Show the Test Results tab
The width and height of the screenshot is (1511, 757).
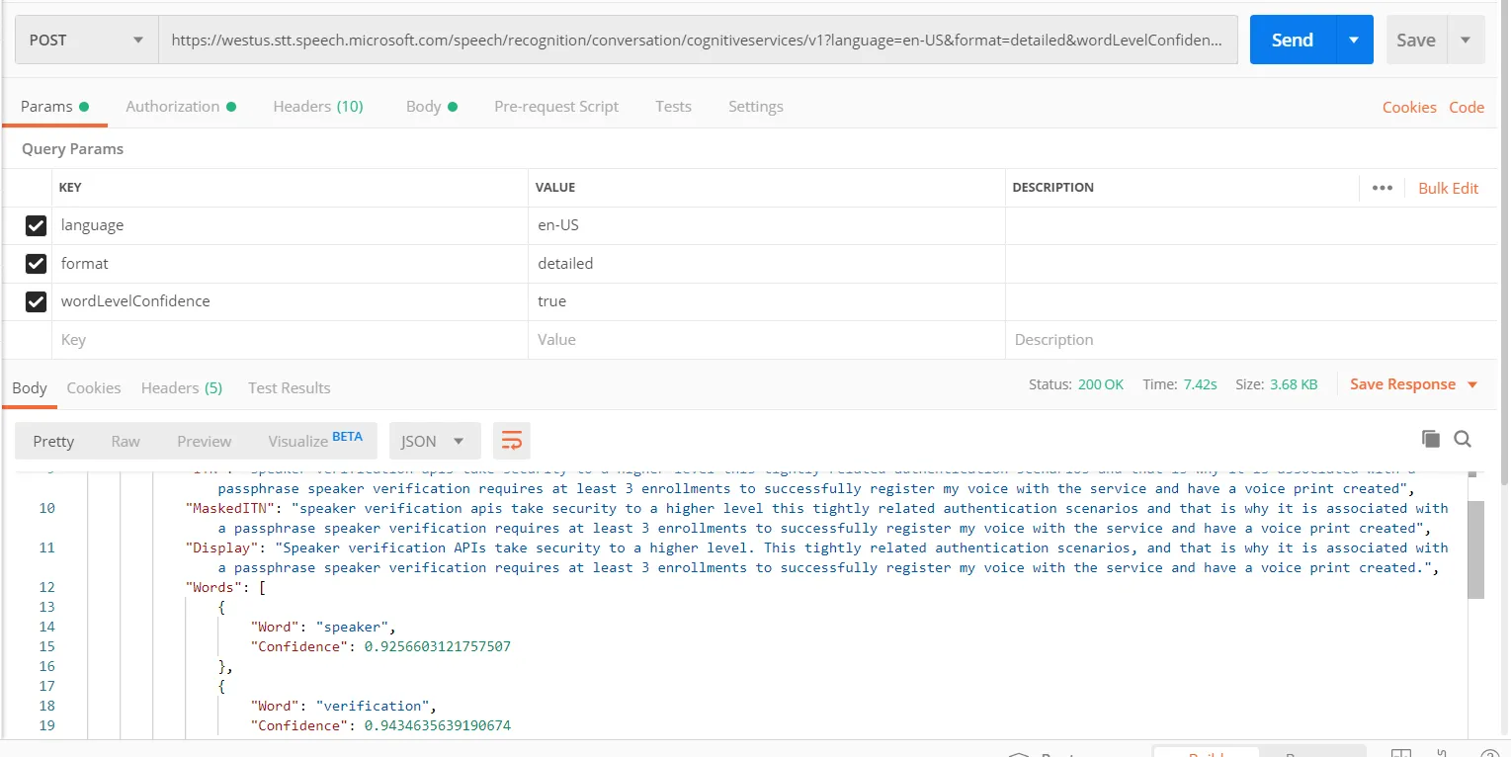click(x=290, y=388)
